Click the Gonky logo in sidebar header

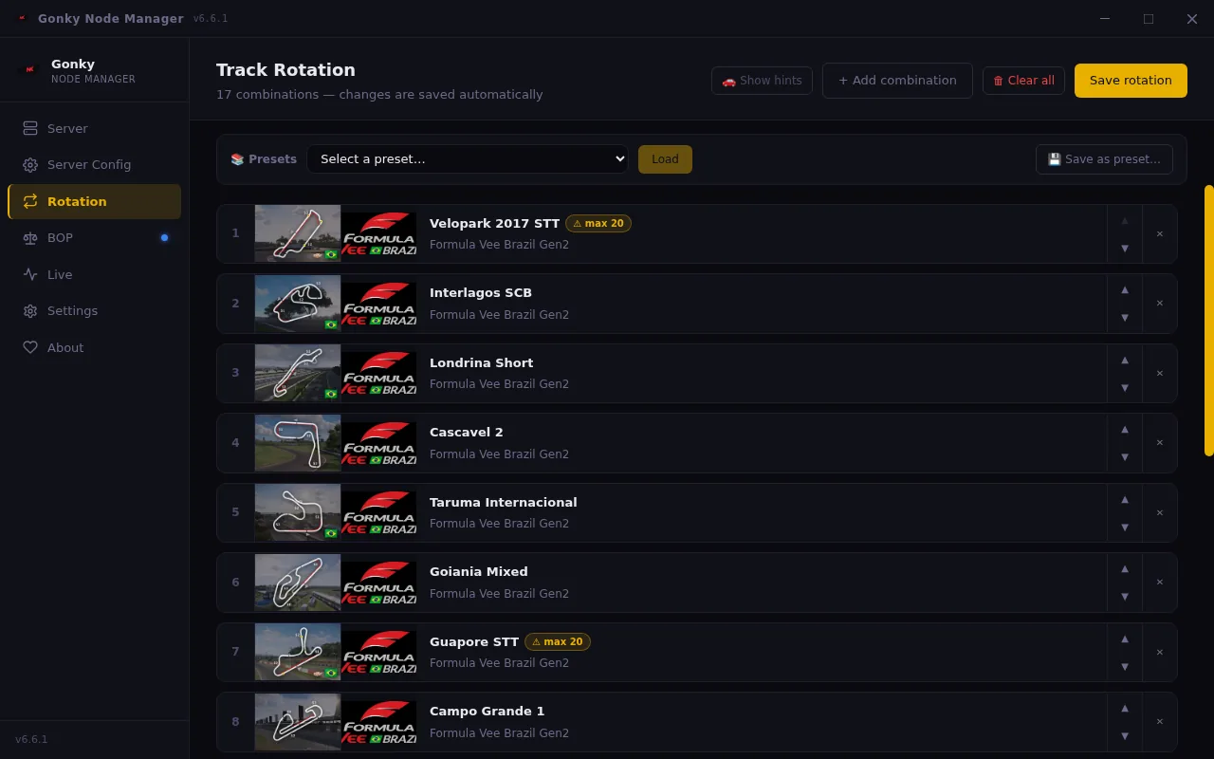[x=30, y=70]
